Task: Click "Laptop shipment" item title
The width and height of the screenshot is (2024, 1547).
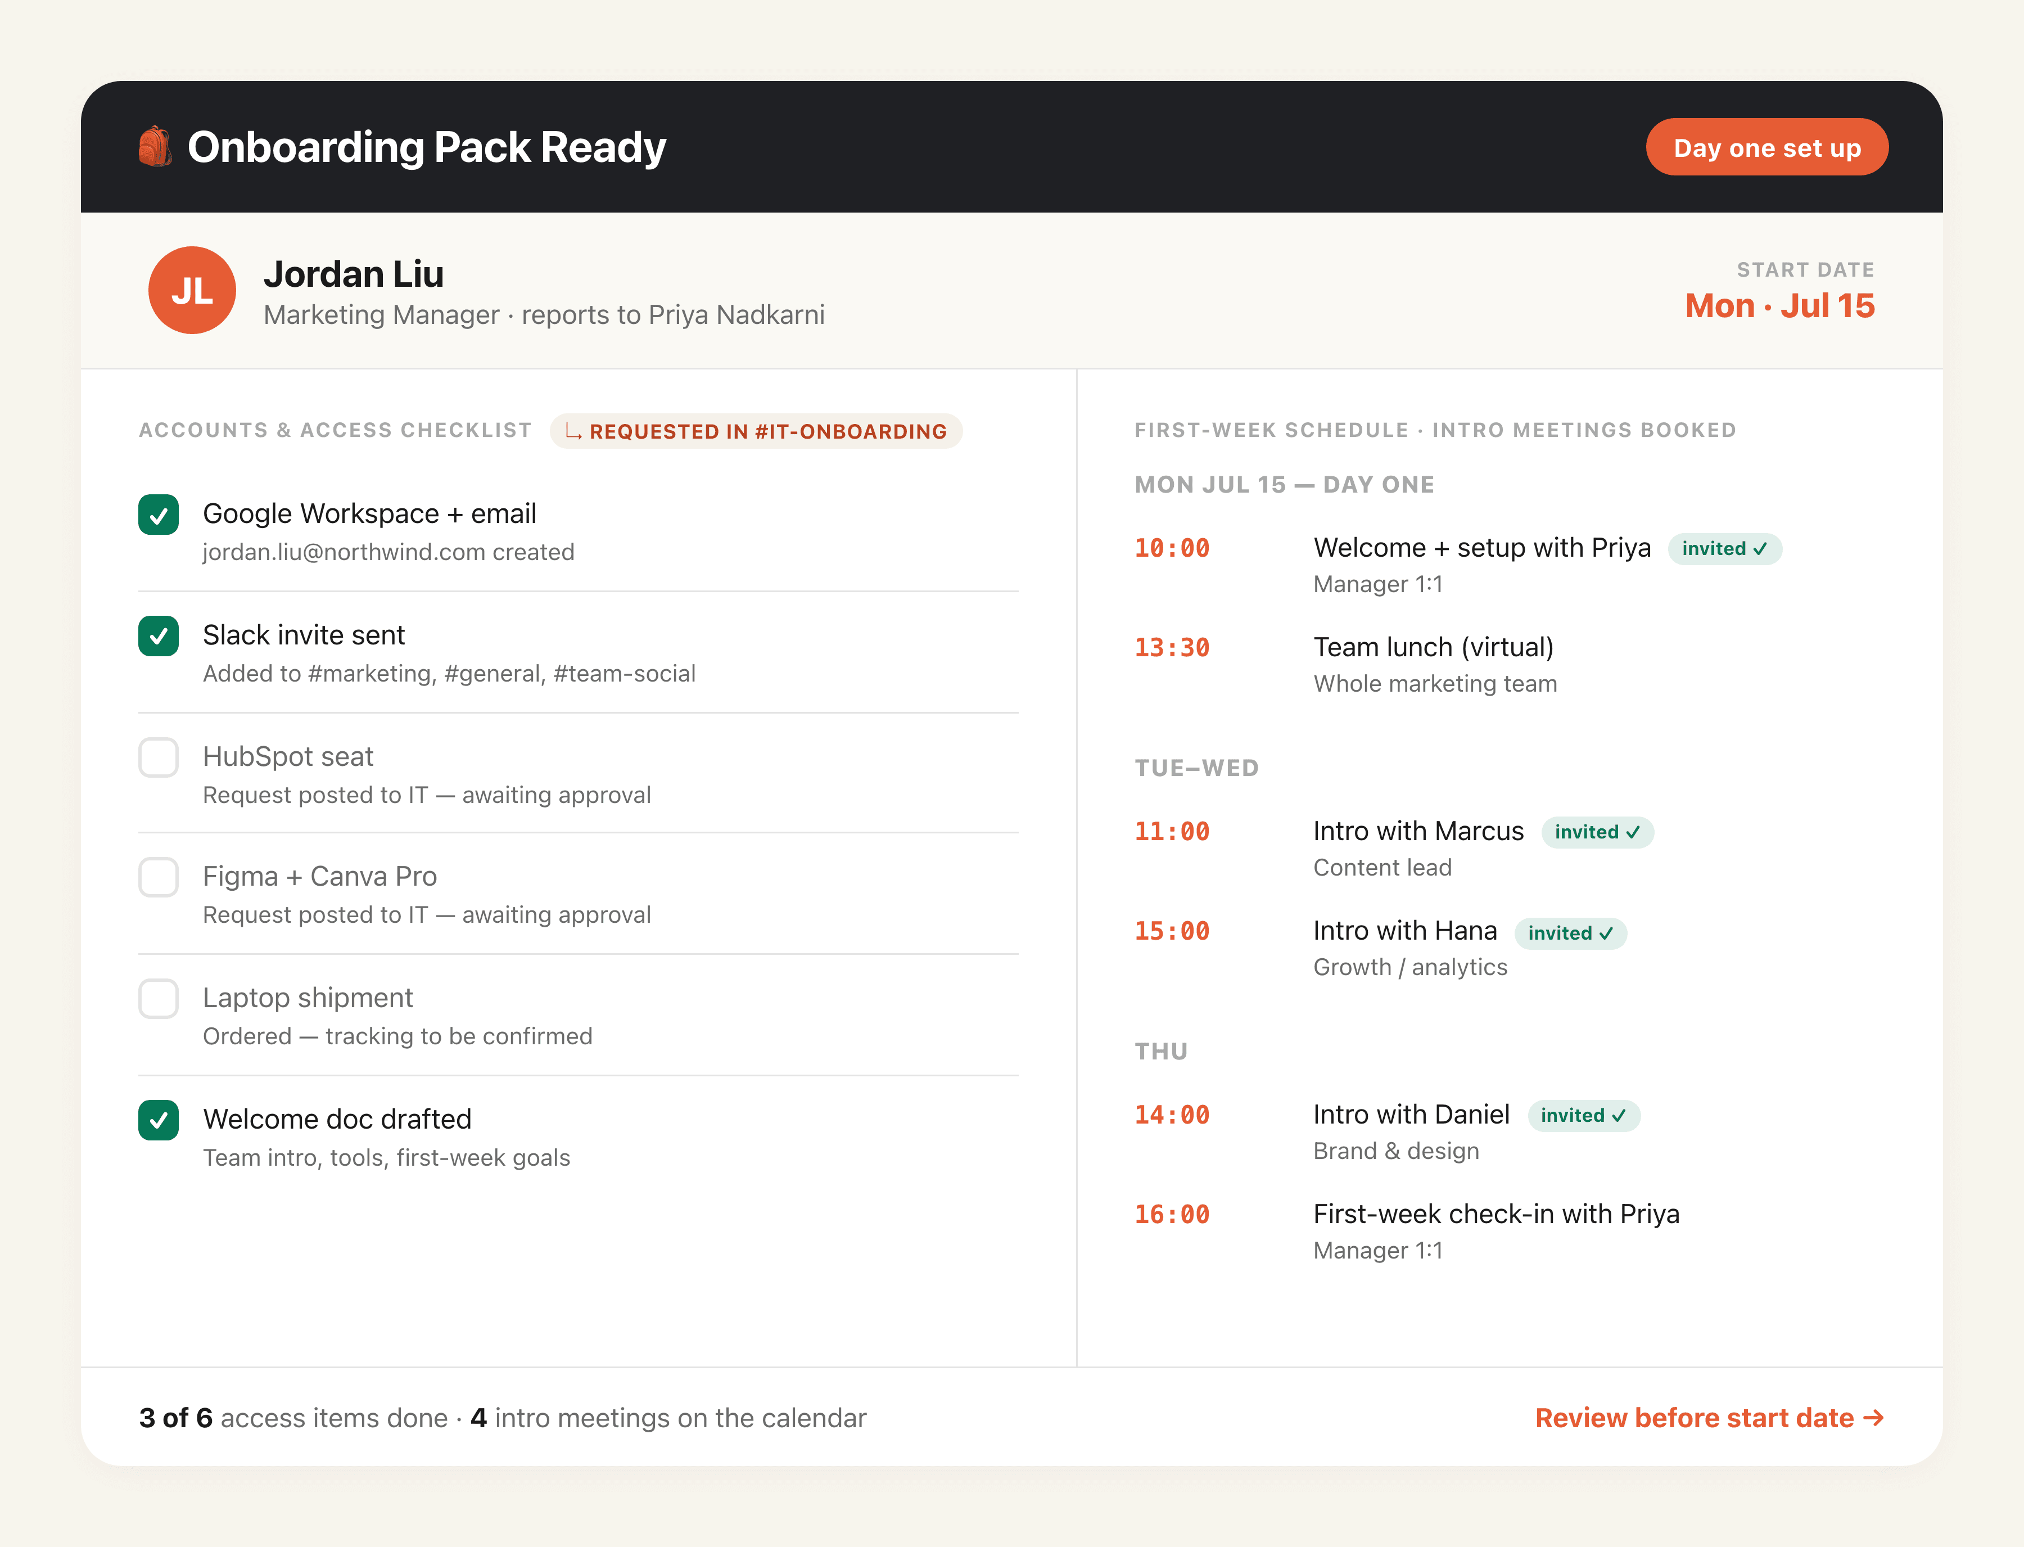Action: pyautogui.click(x=308, y=997)
